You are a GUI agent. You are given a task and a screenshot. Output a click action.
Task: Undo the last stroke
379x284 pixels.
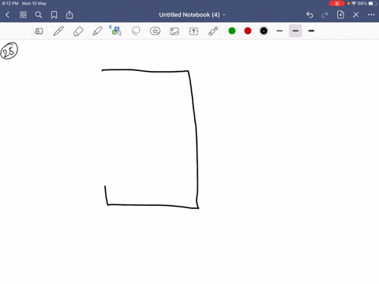click(x=310, y=15)
